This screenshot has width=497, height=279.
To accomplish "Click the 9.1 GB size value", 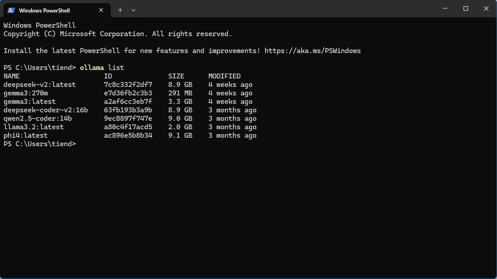I will [x=180, y=135].
